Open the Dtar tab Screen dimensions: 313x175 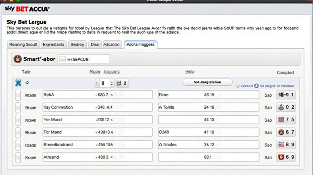(x=95, y=45)
